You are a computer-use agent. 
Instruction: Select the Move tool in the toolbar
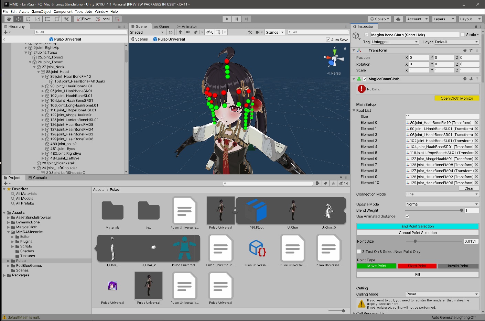pos(18,19)
